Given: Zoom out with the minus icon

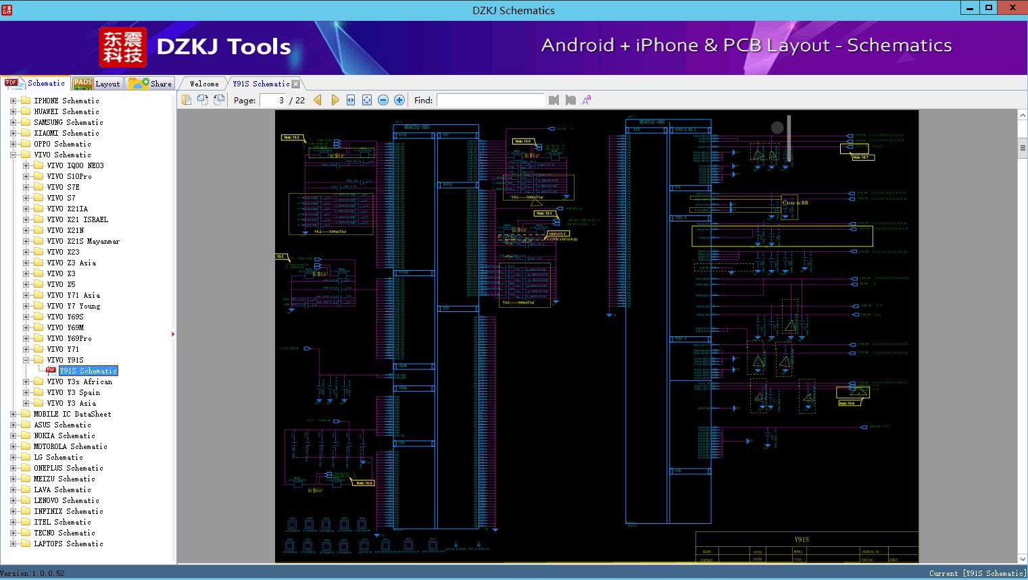Looking at the screenshot, I should tap(383, 100).
